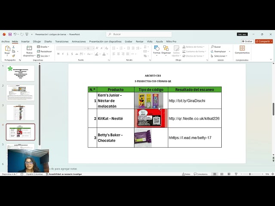Click the Save icon in the title bar
The image size is (275, 206).
coord(10,34)
